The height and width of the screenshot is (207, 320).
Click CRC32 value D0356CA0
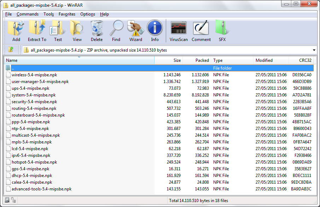click(x=302, y=75)
